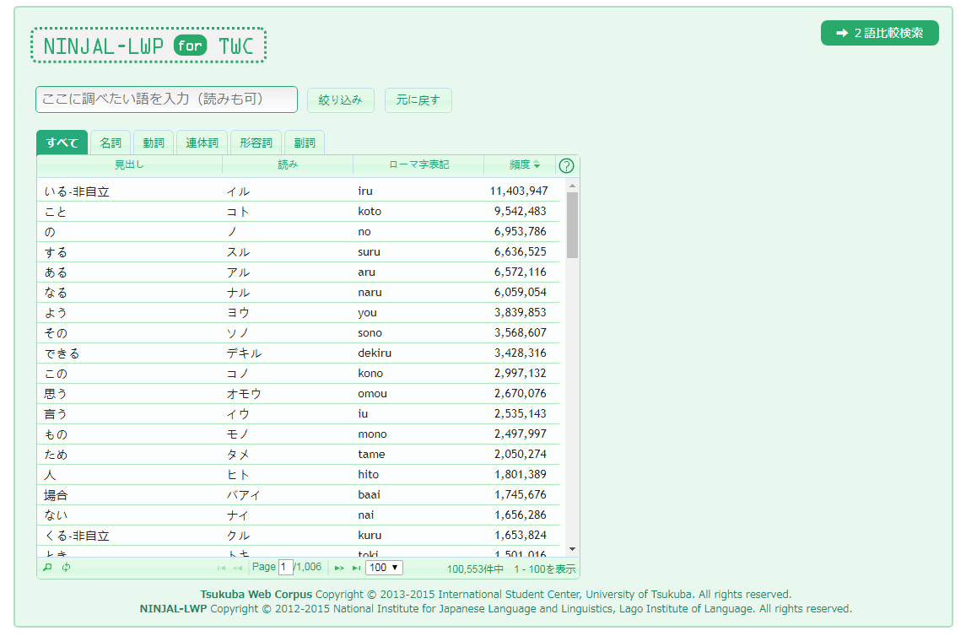Click the romaji cell 'tame'
This screenshot has width=966, height=636.
371,455
